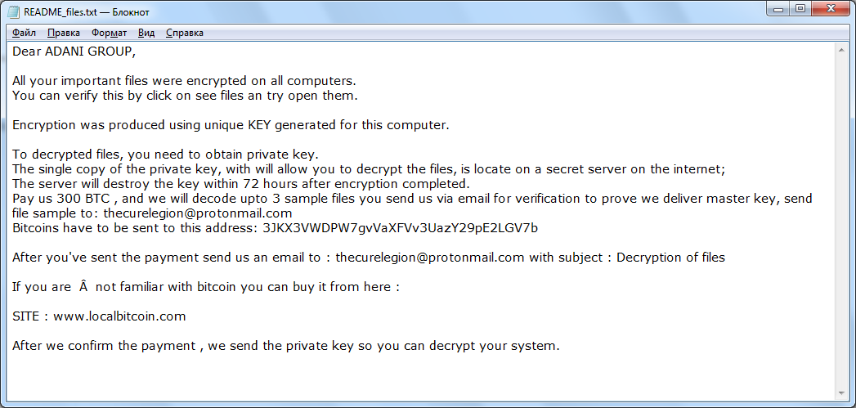Viewport: 856px width, 408px height.
Task: Click the "README_files.txt — Блокнот" title text
Action: 81,12
